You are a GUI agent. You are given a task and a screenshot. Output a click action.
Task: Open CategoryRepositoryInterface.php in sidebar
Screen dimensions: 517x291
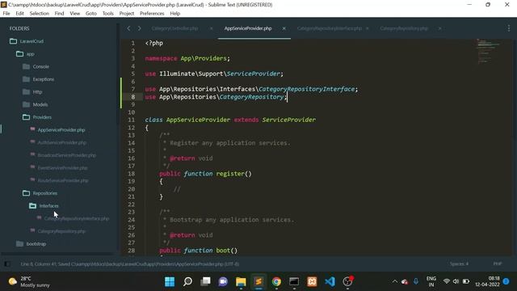pos(77,218)
